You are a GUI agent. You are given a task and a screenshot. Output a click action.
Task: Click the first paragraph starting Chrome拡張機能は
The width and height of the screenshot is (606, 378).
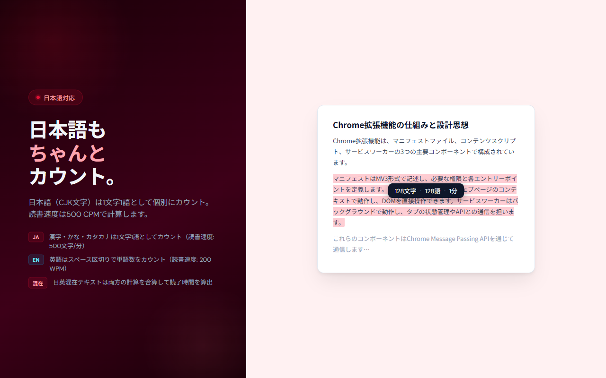click(424, 152)
